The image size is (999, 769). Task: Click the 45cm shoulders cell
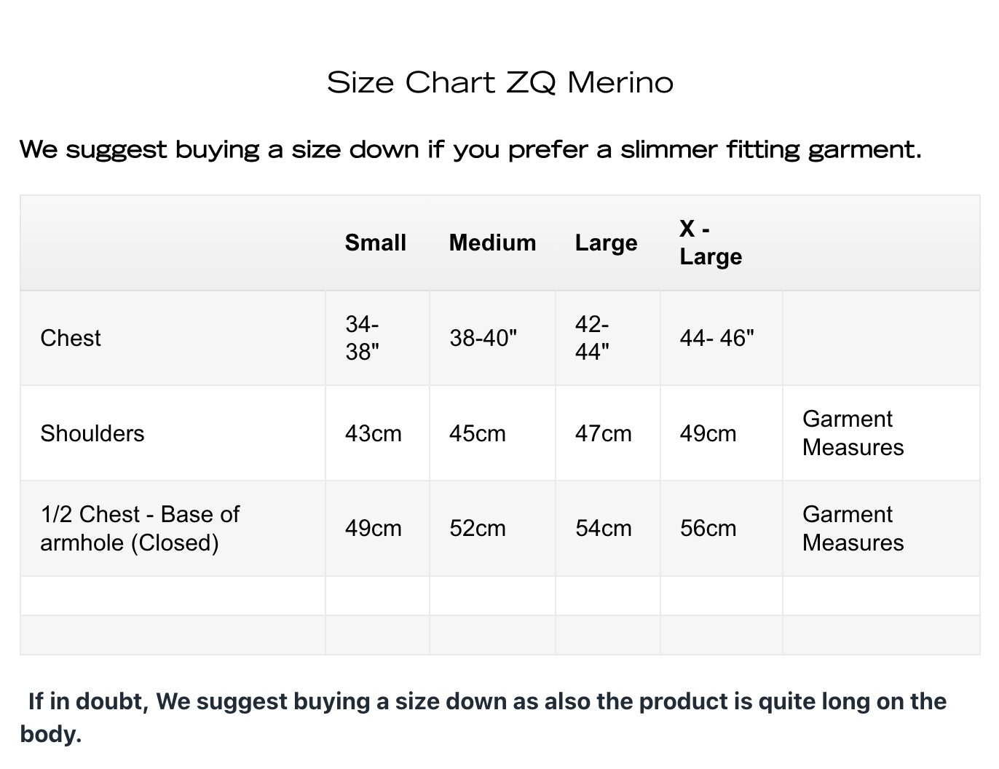pos(478,433)
